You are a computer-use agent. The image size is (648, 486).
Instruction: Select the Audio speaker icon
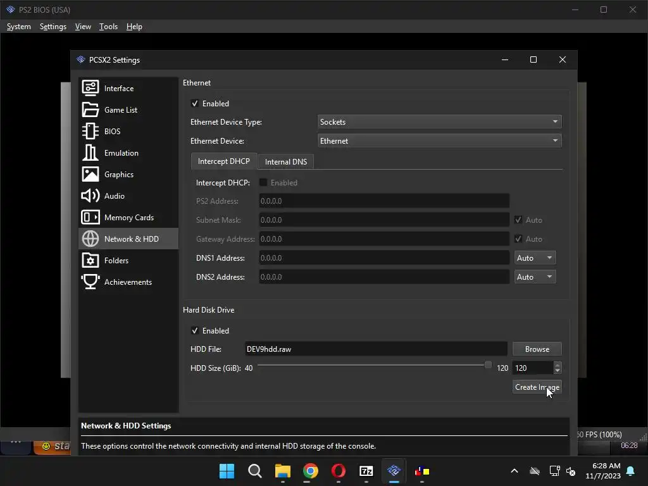90,196
